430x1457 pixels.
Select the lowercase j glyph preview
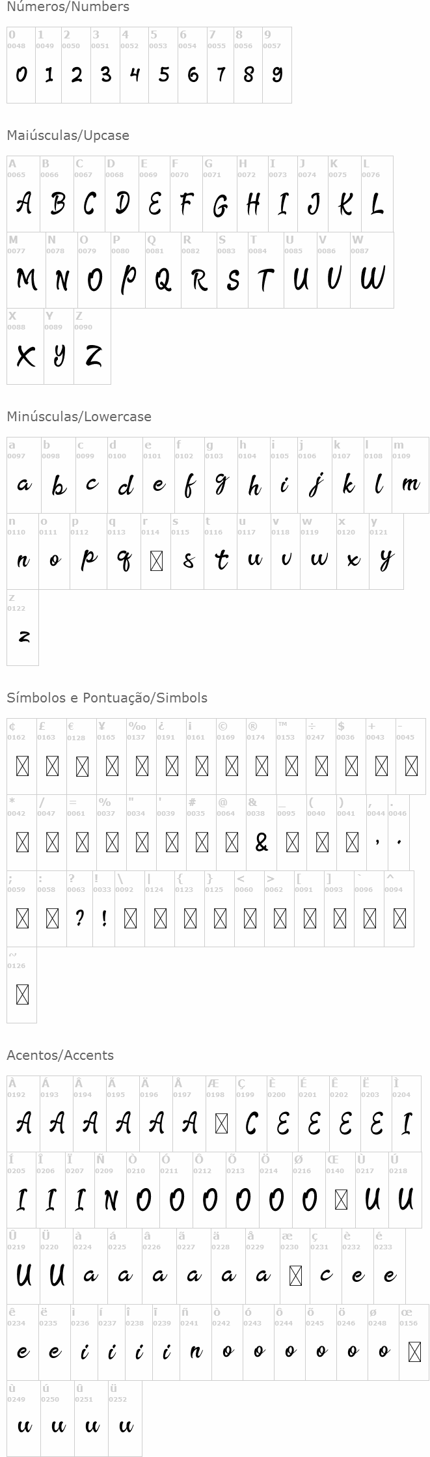tap(315, 486)
